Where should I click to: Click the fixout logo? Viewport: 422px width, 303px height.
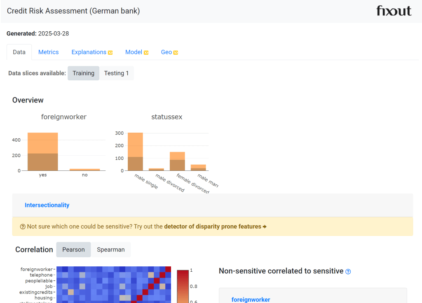394,11
